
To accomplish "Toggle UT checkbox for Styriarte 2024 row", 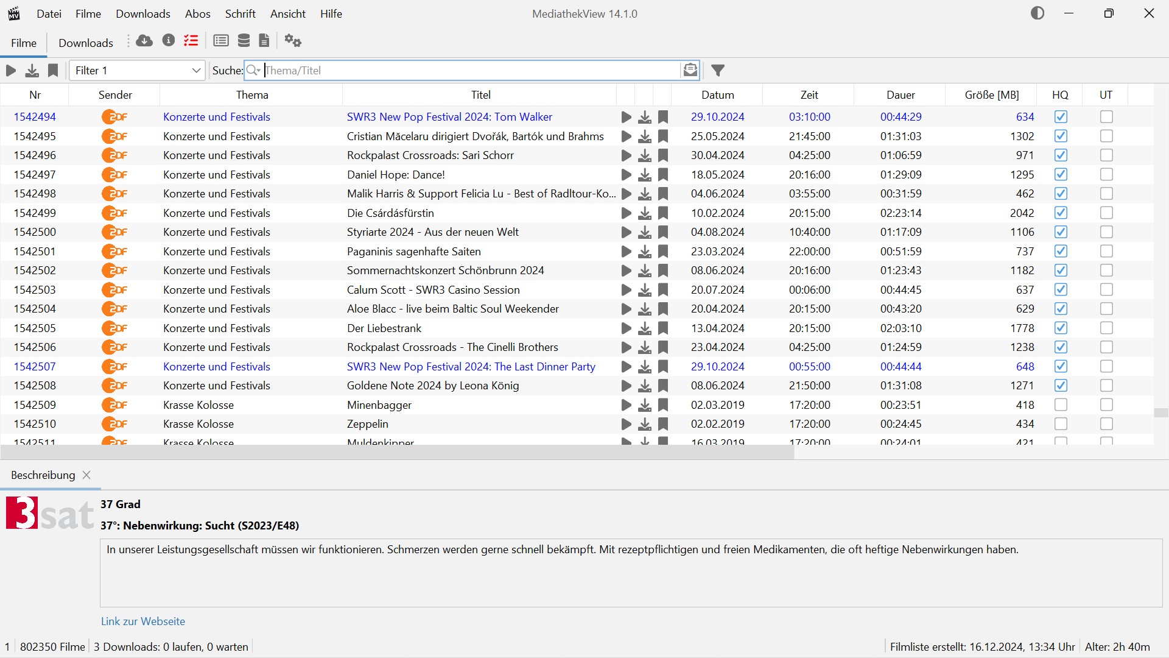I will (x=1106, y=232).
